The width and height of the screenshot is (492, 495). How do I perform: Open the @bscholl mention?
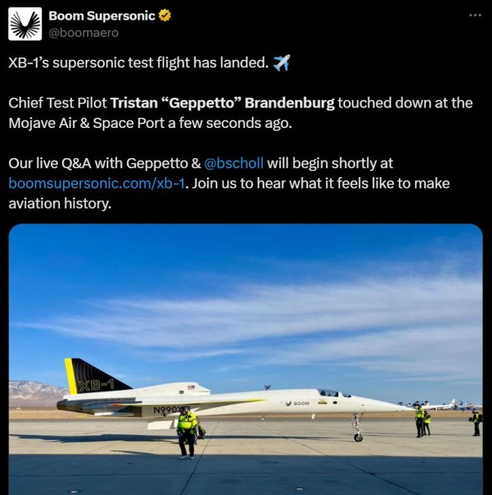click(234, 163)
